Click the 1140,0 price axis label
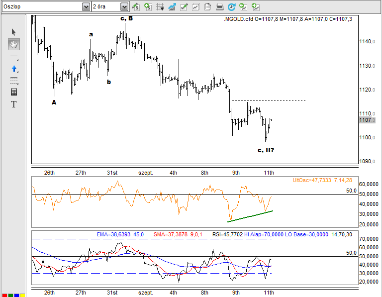 (x=367, y=41)
